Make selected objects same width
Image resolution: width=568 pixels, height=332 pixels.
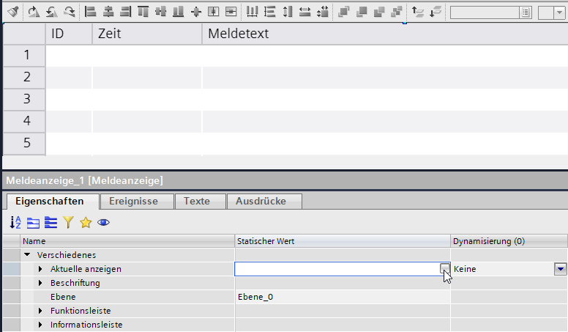point(304,12)
